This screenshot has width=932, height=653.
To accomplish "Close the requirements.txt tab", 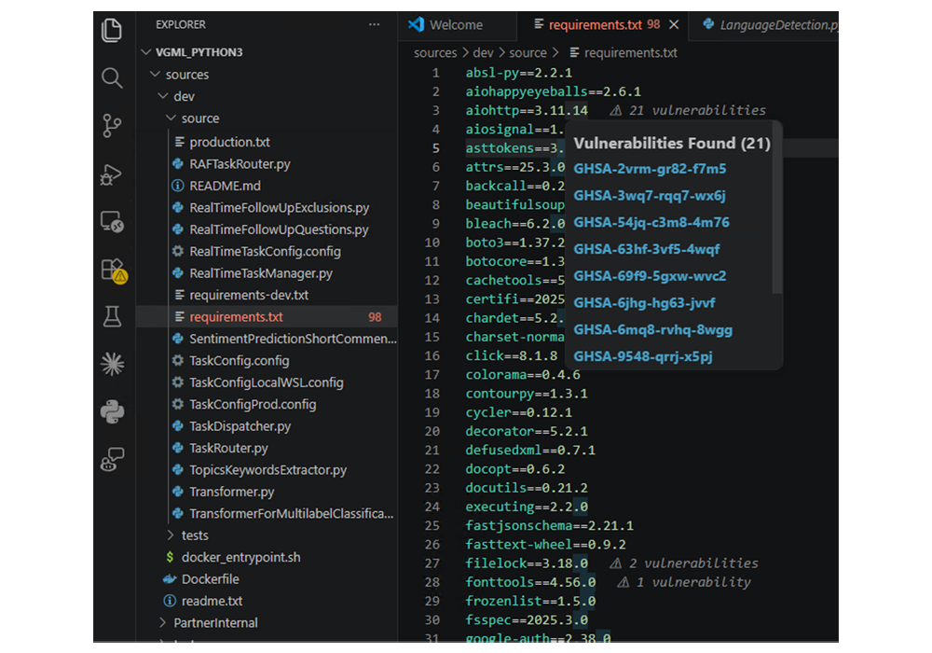I will pos(674,24).
